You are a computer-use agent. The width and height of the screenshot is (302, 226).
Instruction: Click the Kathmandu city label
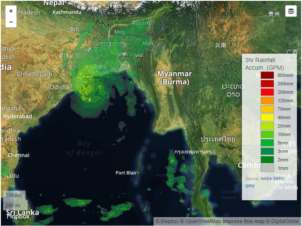[67, 12]
